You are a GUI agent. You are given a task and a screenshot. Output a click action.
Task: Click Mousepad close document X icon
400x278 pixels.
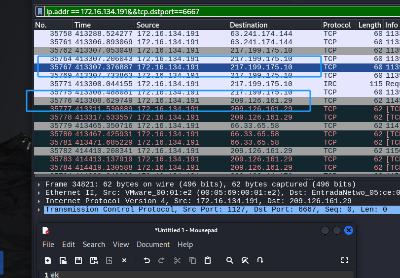pos(124,260)
